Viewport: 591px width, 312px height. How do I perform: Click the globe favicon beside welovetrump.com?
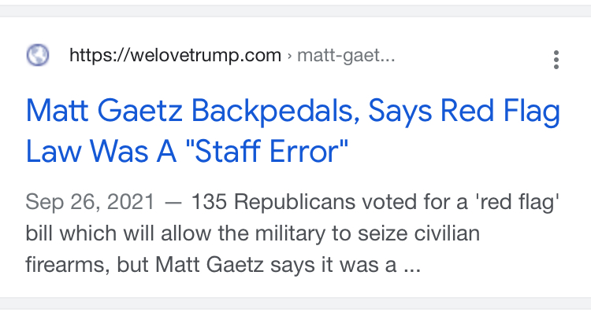(x=38, y=55)
